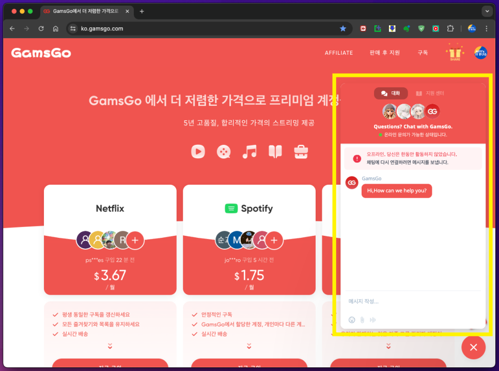Click the Netflix card title
499x371 pixels.
click(110, 208)
